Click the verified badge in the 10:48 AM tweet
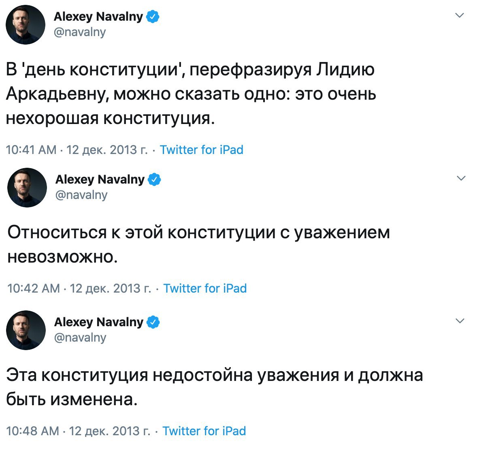This screenshot has height=449, width=477. point(153,322)
